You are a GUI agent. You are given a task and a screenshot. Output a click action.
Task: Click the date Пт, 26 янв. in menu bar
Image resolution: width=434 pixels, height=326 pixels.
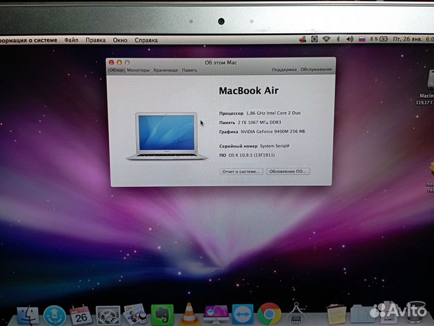coord(408,39)
